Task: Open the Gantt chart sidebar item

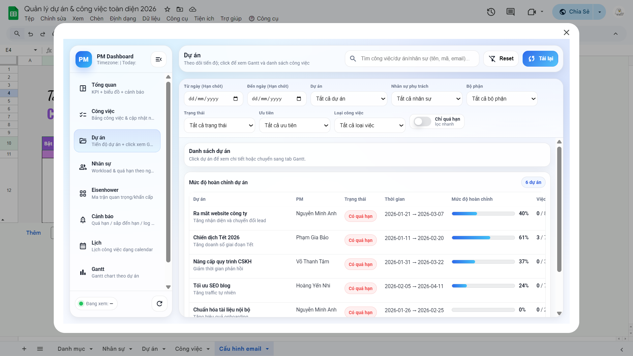Action: coord(117,273)
